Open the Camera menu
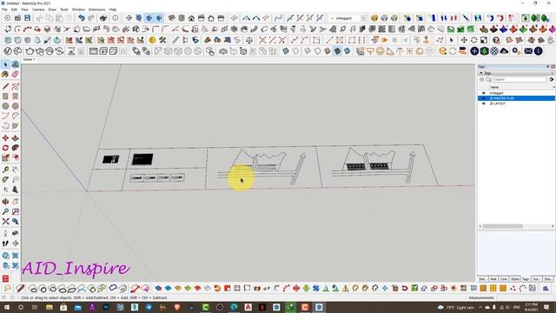This screenshot has height=313, width=556. tap(38, 10)
